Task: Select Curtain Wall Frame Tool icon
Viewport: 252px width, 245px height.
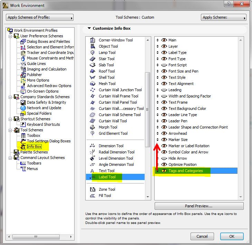Action: coord(93,96)
